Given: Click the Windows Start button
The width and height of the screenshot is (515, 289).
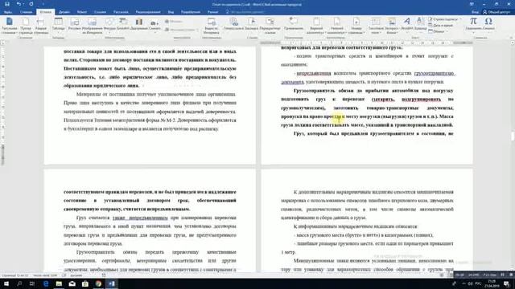Looking at the screenshot, I should 6,283.
